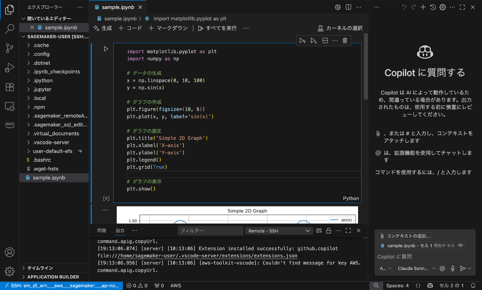Viewport: 482px width, 290px height.
Task: Open more notebook toolbar actions
Action: tap(246, 28)
